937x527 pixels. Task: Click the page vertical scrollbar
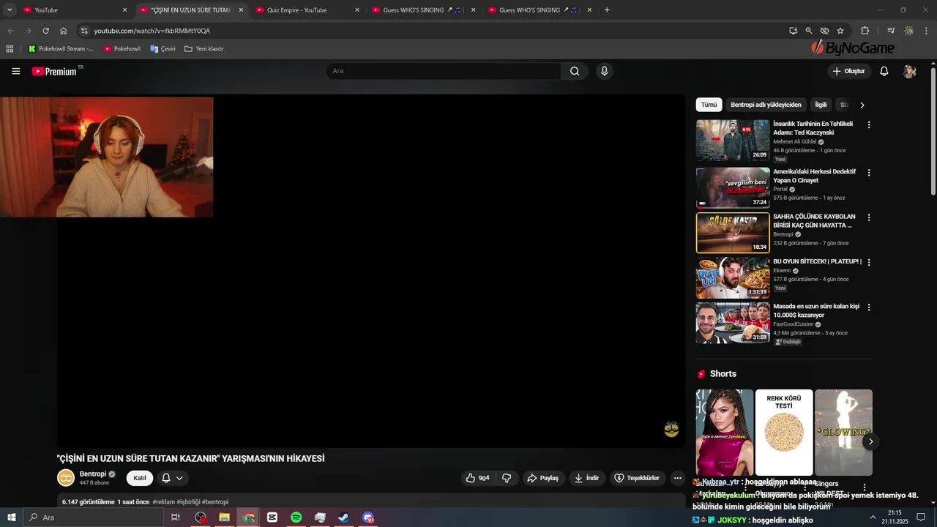pyautogui.click(x=933, y=132)
